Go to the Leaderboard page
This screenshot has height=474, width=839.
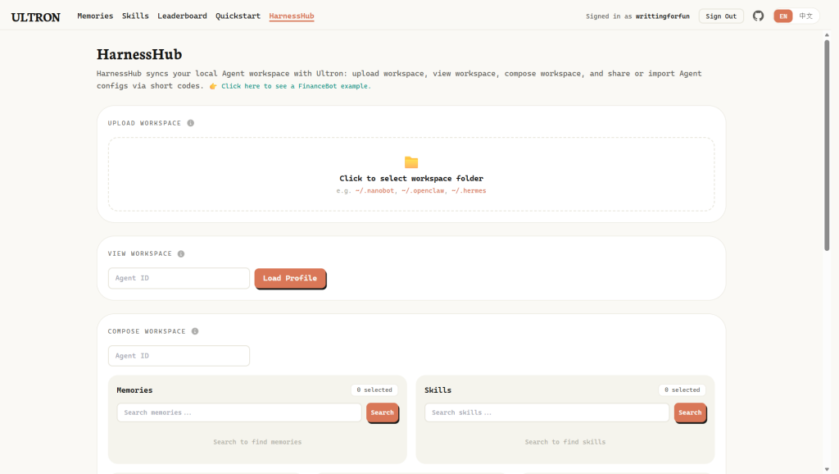click(x=182, y=16)
